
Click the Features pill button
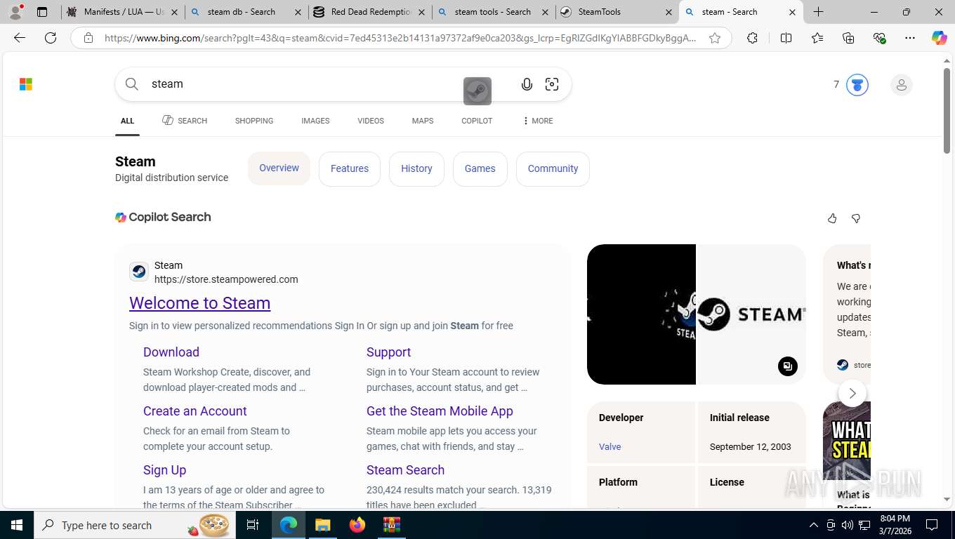pos(350,168)
